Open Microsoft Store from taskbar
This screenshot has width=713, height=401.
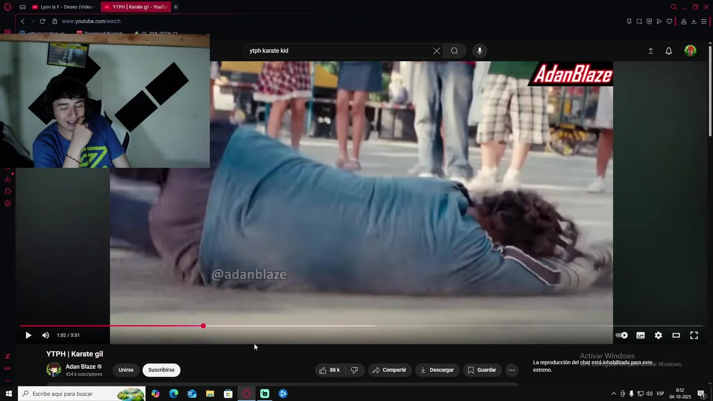pyautogui.click(x=228, y=394)
